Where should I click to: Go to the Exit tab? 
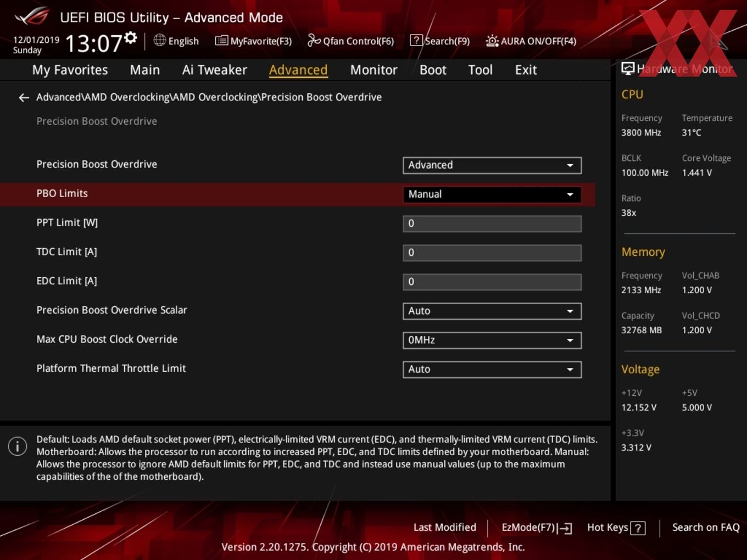526,70
